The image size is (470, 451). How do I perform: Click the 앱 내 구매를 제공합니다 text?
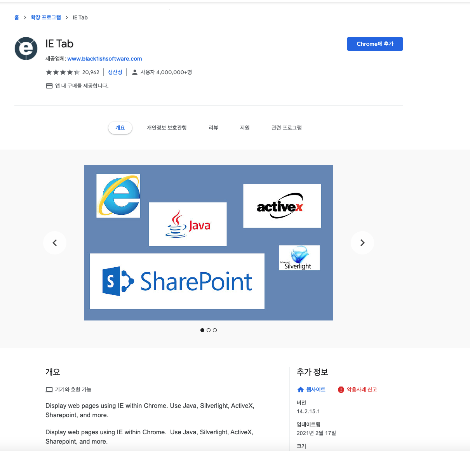point(82,86)
